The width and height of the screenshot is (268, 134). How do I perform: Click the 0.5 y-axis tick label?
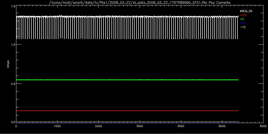tap(13, 83)
